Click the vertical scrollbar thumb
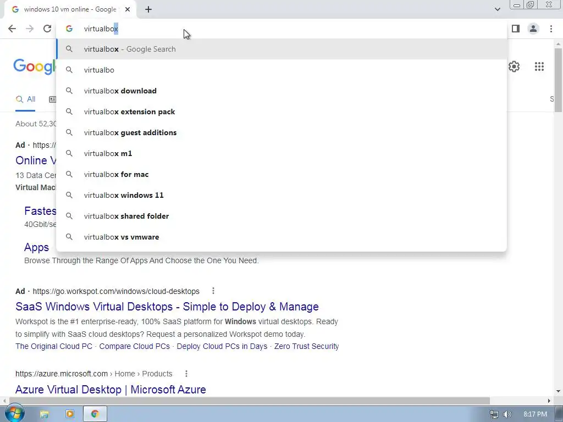Viewport: 563px width, 422px height. pyautogui.click(x=558, y=80)
